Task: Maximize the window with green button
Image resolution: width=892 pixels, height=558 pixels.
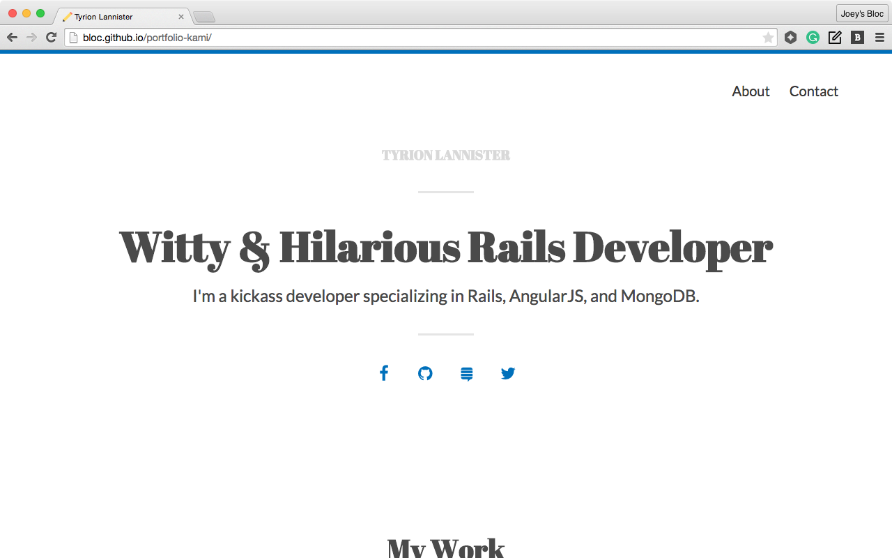Action: (40, 13)
